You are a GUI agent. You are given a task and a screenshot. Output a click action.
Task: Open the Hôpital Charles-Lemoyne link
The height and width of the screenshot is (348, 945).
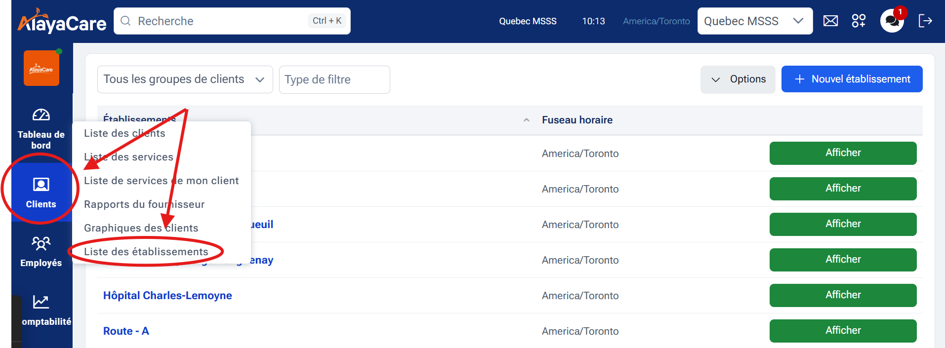point(167,296)
